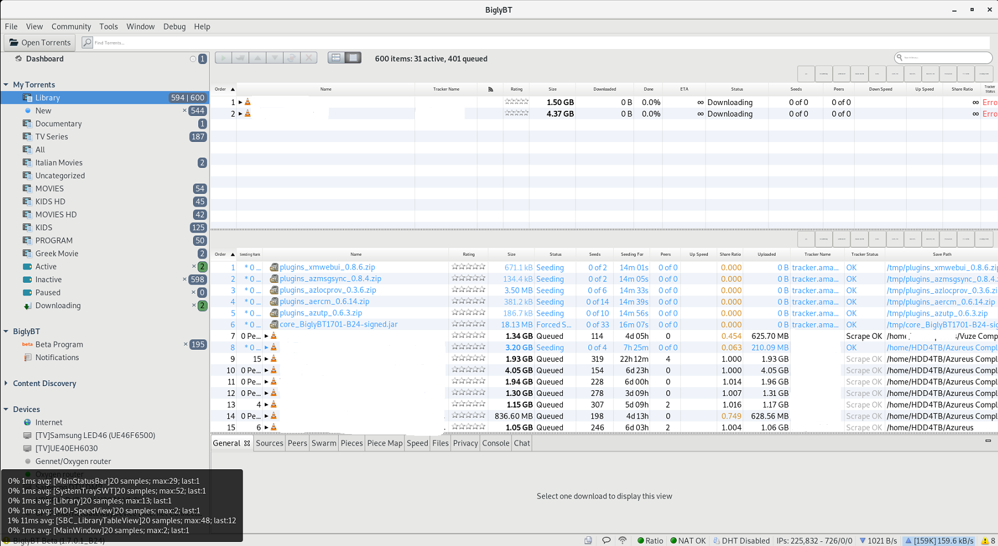Expand the Content Discovery section
The image size is (998, 546).
pos(8,383)
